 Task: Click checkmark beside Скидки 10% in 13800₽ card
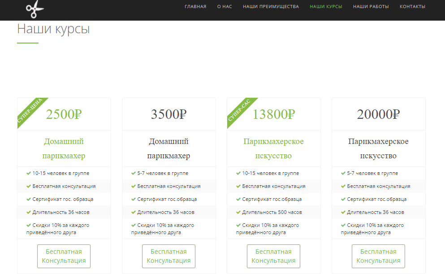[238, 225]
